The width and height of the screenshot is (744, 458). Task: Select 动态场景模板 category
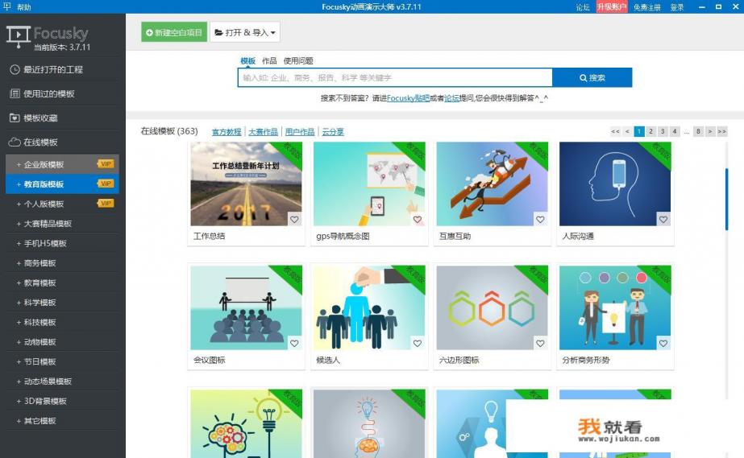click(x=62, y=382)
